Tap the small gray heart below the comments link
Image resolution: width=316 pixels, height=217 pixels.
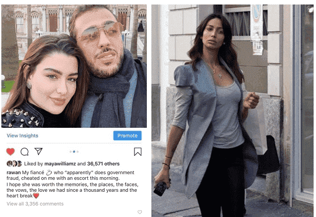point(140,212)
